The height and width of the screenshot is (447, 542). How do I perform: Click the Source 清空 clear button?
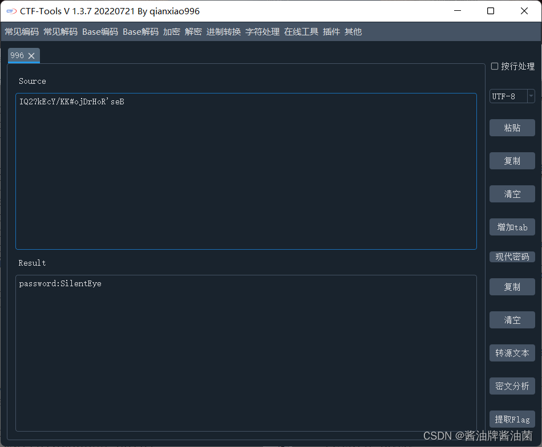512,194
